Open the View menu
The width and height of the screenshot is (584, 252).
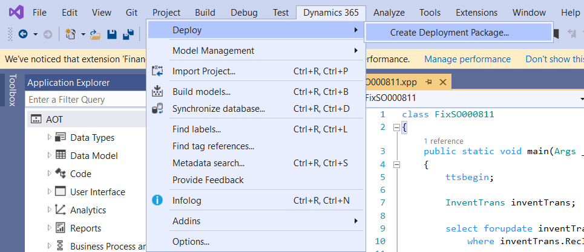click(x=101, y=13)
